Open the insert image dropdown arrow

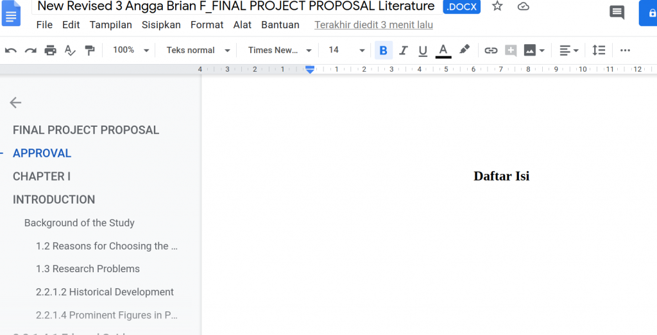coord(542,51)
